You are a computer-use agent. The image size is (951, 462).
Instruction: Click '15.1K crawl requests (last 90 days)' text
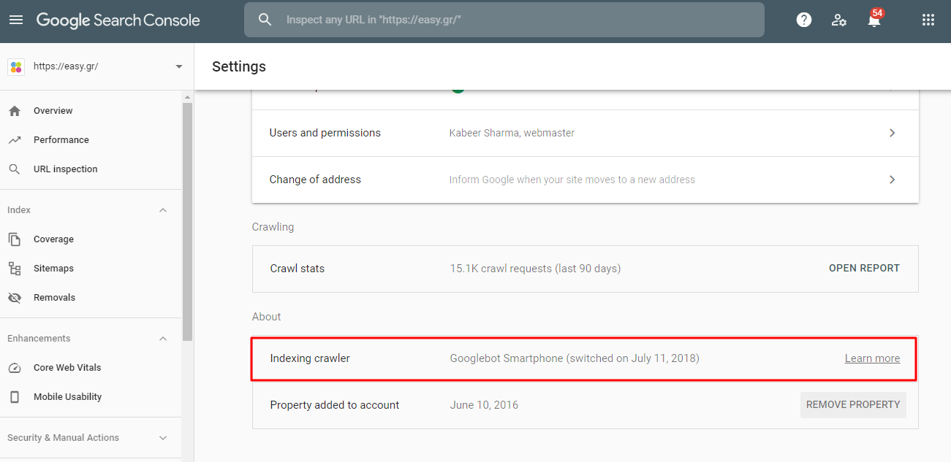(535, 269)
